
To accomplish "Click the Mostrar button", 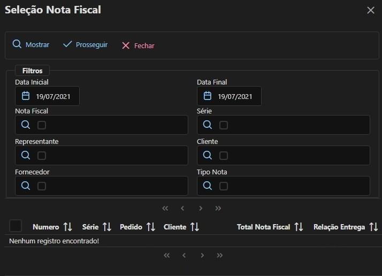I will tap(31, 45).
